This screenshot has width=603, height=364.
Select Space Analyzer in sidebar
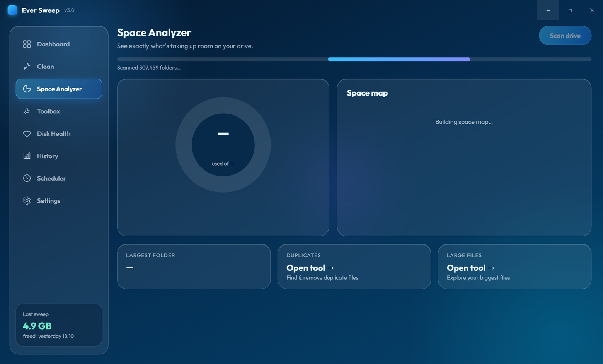point(59,89)
